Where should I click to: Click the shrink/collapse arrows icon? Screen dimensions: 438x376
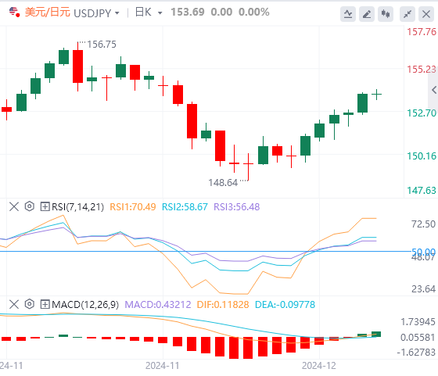(x=407, y=14)
